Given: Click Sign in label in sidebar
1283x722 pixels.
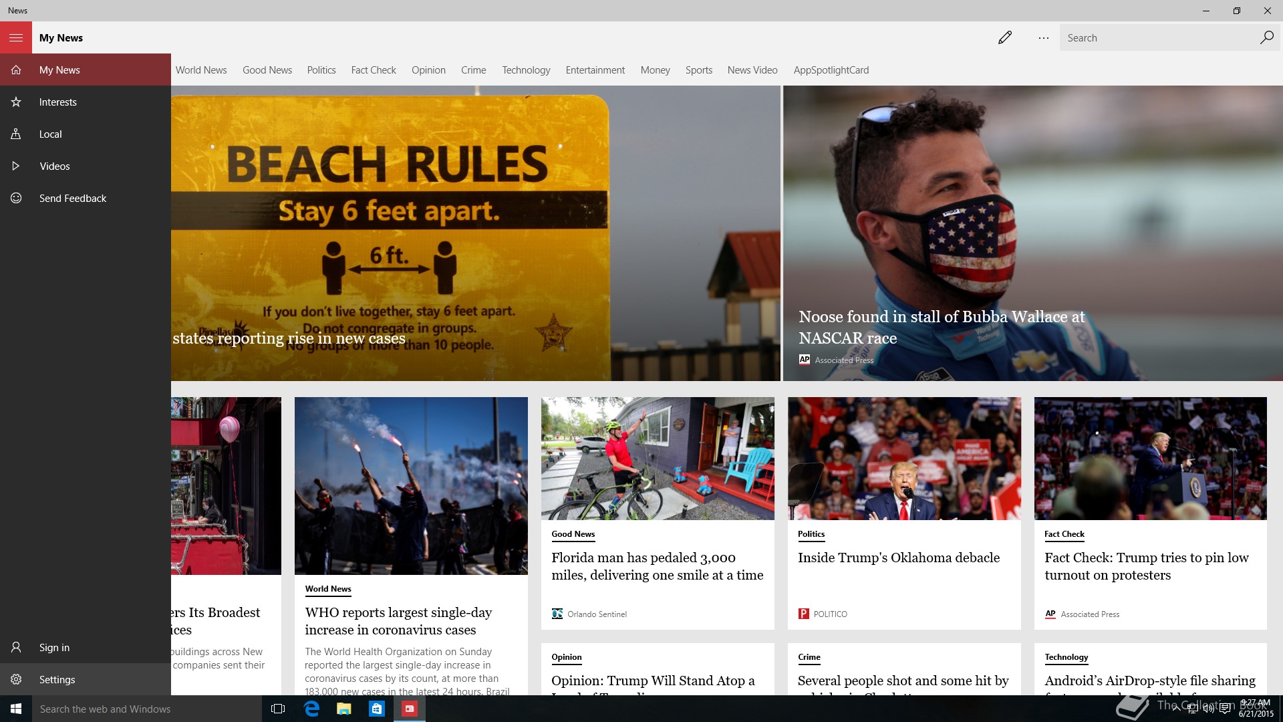Looking at the screenshot, I should coord(54,648).
